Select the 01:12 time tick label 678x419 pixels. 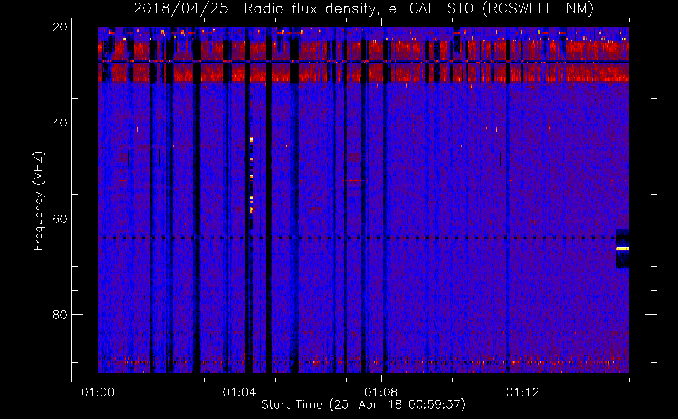pos(523,393)
